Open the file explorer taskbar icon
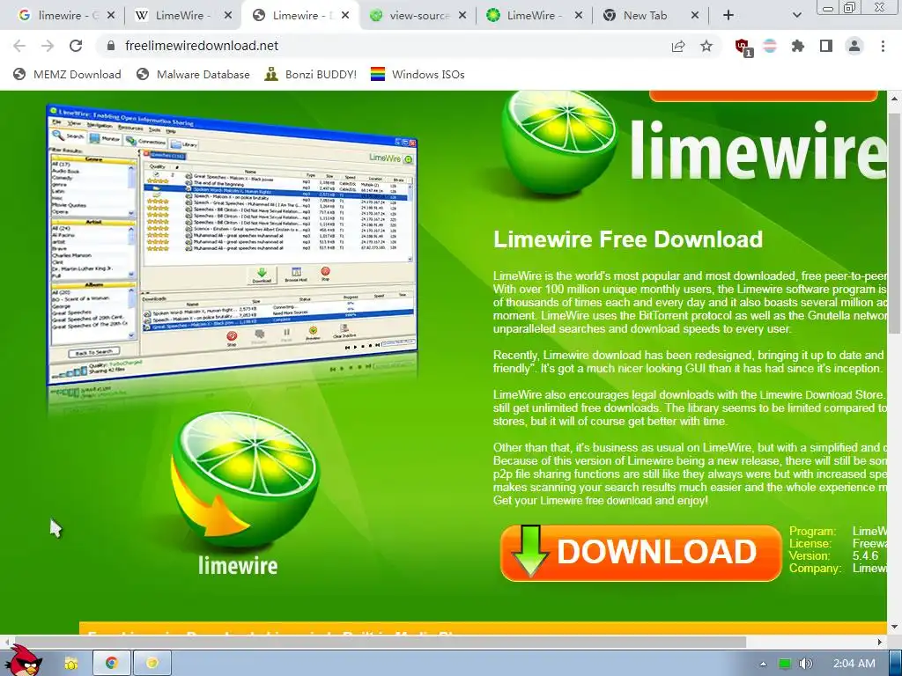Image resolution: width=902 pixels, height=676 pixels. tap(71, 664)
